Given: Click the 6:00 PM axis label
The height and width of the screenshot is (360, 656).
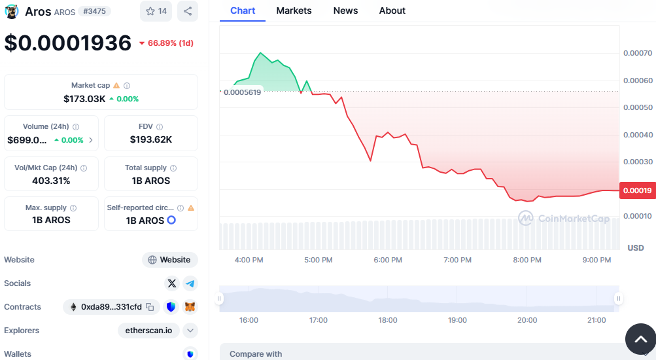Looking at the screenshot, I should pyautogui.click(x=388, y=260).
